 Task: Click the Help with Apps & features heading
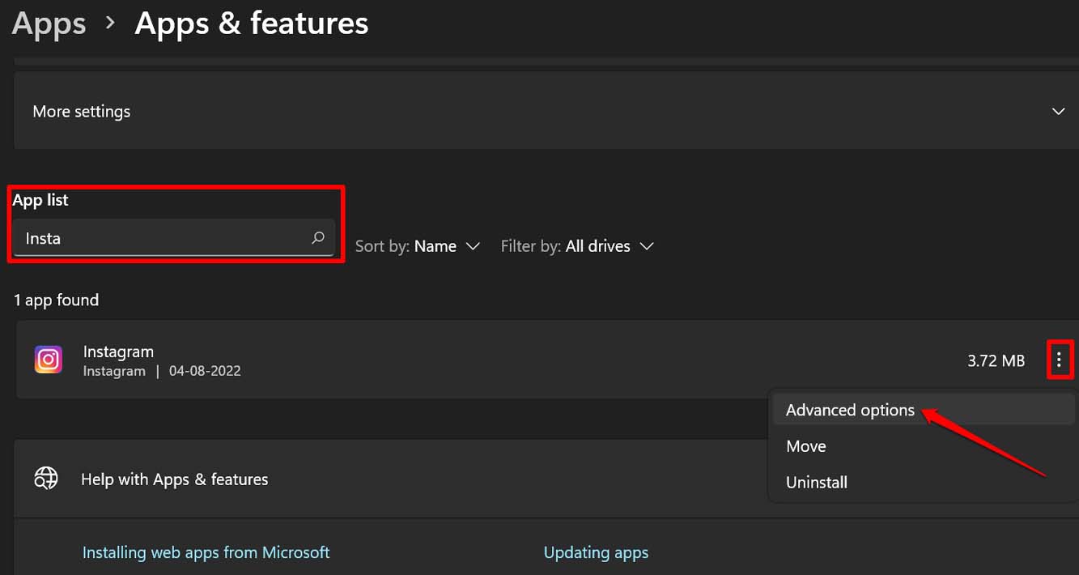coord(174,479)
